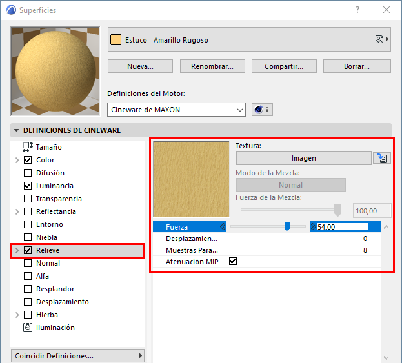Click the yellow surface color swatch
402x363 pixels.
(116, 40)
